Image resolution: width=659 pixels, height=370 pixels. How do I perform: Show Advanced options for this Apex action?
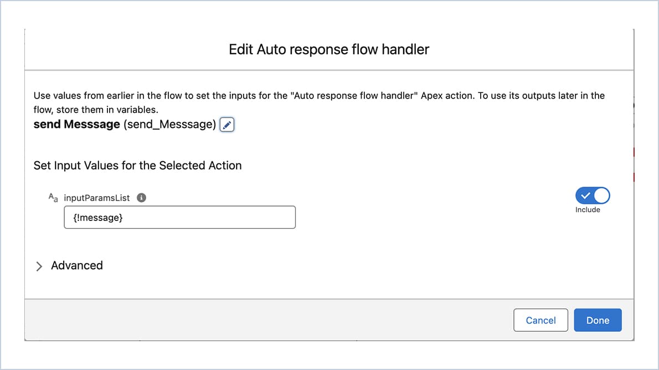click(76, 265)
